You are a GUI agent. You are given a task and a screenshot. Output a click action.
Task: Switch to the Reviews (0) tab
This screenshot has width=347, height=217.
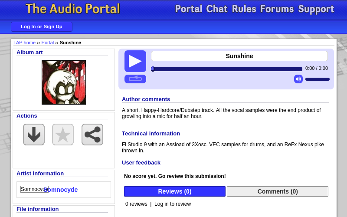click(174, 191)
